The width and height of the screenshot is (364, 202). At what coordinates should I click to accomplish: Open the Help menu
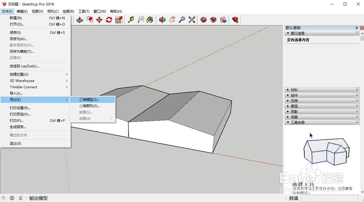116,11
